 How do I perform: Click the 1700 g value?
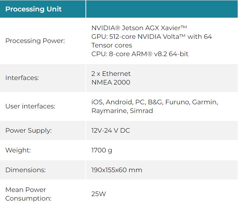[x=102, y=150]
